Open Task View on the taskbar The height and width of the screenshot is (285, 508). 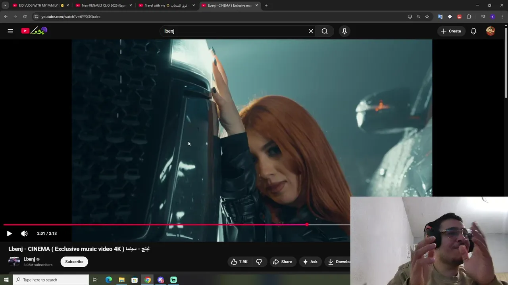pos(95,280)
